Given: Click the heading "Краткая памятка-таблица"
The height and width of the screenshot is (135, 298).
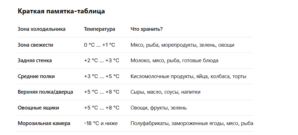Looking at the screenshot, I should pyautogui.click(x=61, y=12).
